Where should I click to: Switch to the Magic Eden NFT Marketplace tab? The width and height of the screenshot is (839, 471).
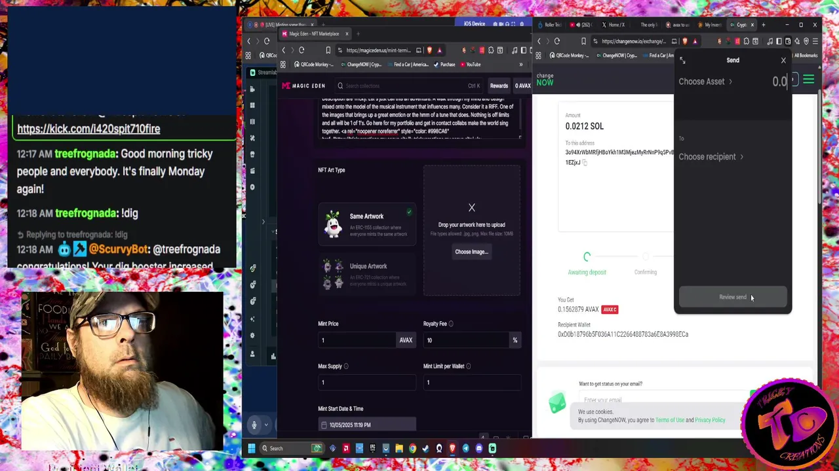(313, 33)
